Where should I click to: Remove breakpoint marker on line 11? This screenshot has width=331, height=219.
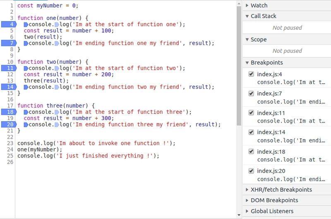click(x=9, y=68)
